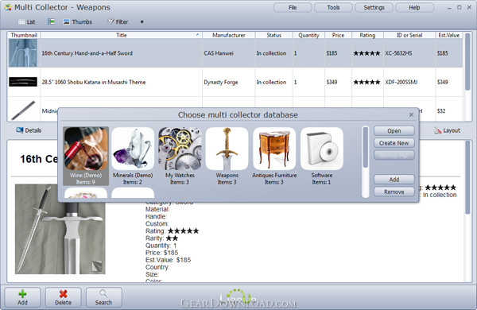Click Remove in database dialog
477x310 pixels.
tap(394, 192)
